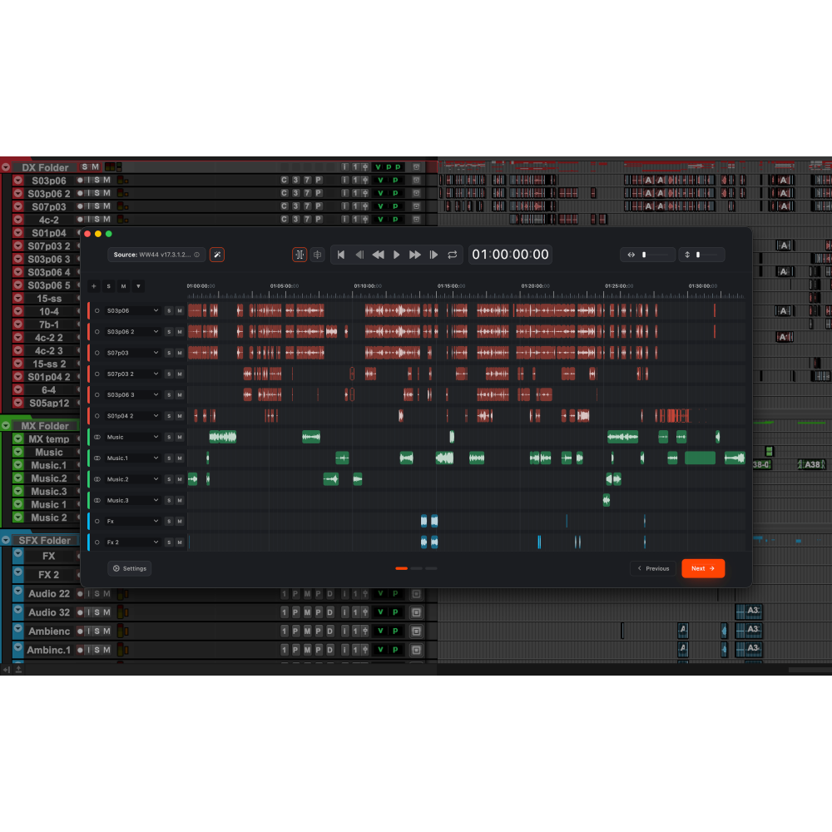
Task: Click the first orange step indicator
Action: coord(402,568)
